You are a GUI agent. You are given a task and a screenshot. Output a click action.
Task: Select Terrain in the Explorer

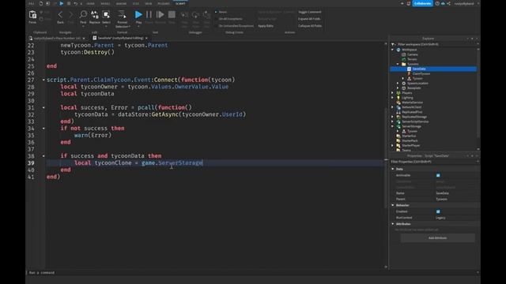click(x=412, y=59)
